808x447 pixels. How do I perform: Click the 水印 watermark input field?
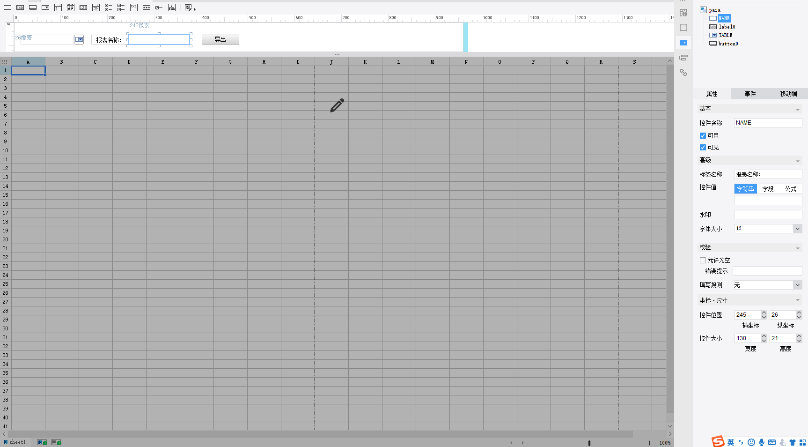click(x=768, y=215)
